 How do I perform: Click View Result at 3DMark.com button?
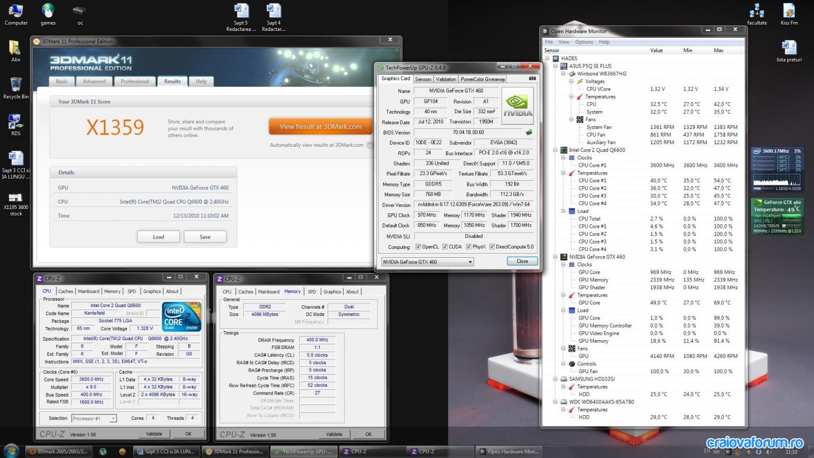320,126
